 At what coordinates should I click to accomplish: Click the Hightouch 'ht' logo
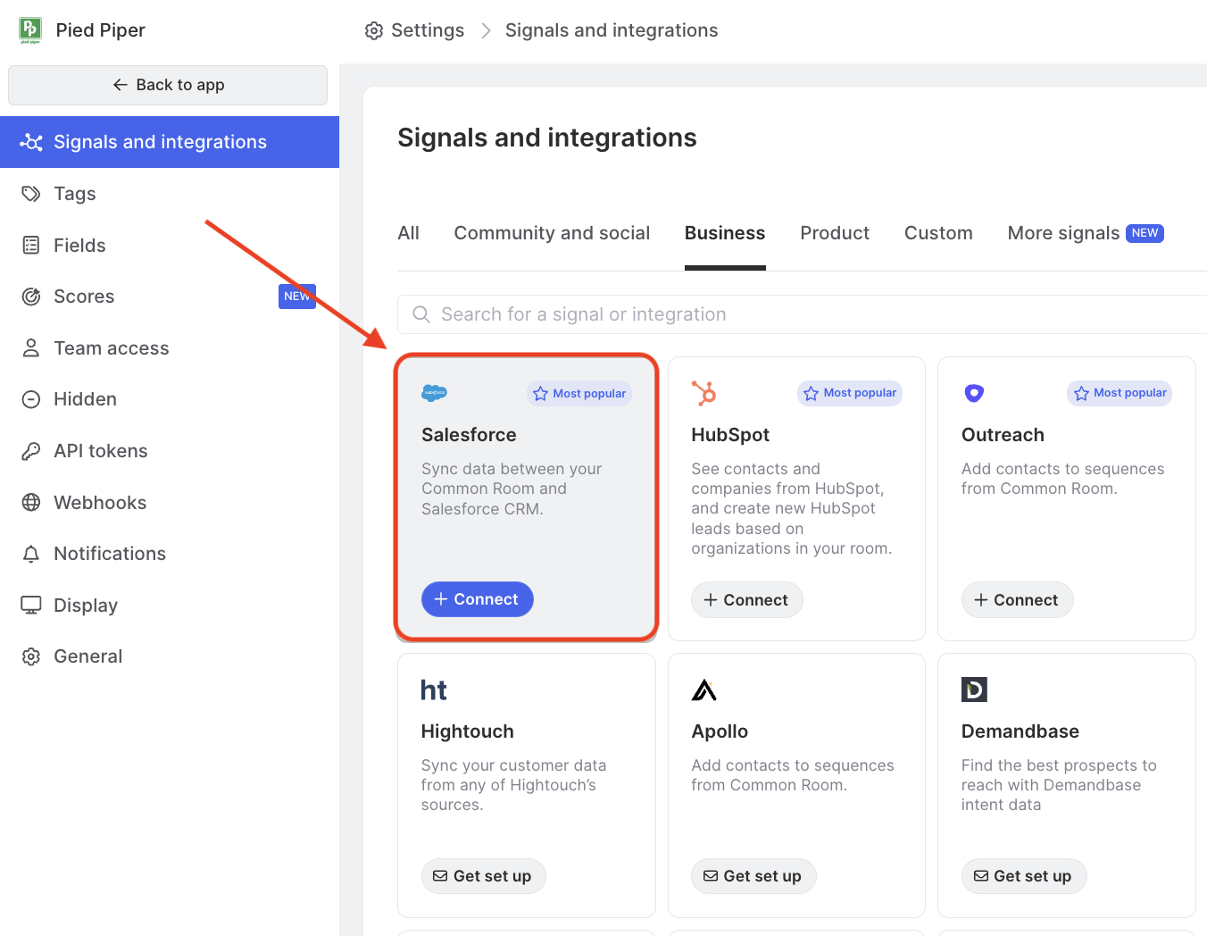pos(434,689)
